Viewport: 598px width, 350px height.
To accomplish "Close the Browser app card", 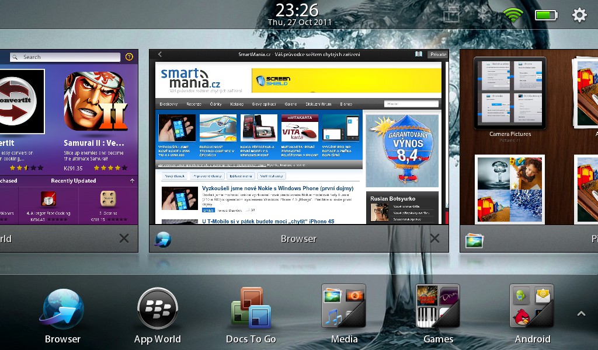I will 434,239.
